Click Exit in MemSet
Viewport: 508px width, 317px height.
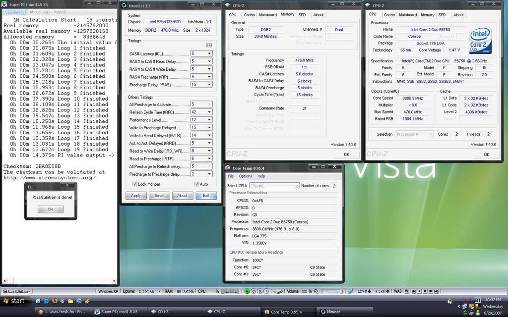[206, 196]
